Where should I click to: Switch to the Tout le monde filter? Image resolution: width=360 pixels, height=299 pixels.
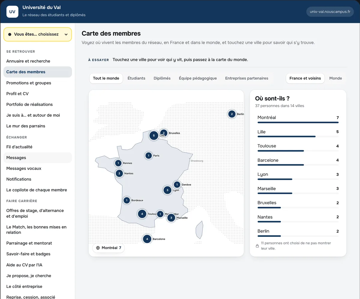[106, 78]
